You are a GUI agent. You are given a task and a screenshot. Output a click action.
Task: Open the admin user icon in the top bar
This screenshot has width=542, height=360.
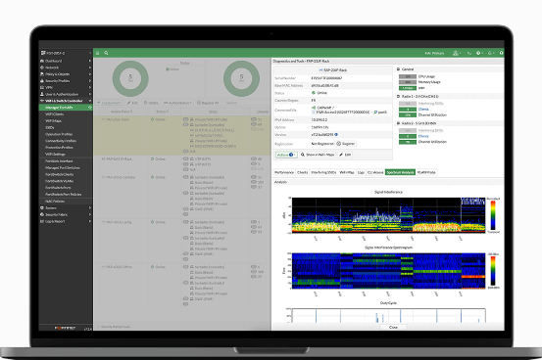pos(457,53)
